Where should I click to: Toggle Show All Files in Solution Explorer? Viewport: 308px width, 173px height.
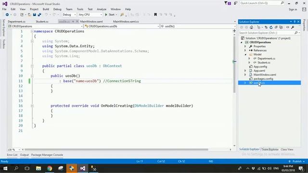click(x=281, y=27)
